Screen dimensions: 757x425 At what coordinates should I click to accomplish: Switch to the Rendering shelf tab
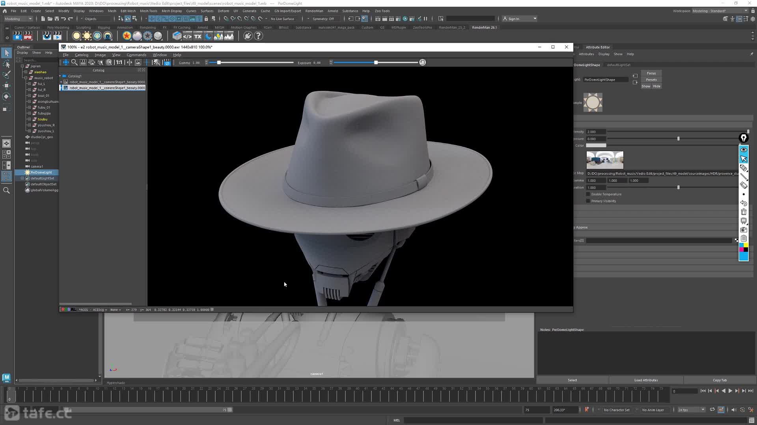pos(148,28)
